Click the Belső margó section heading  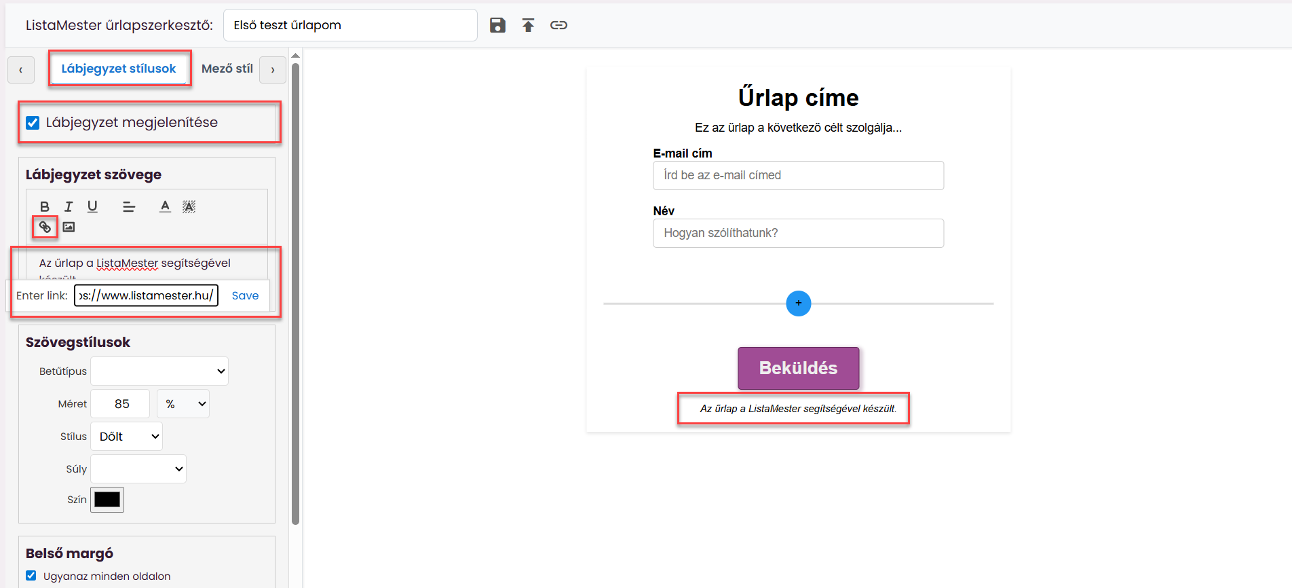coord(69,553)
